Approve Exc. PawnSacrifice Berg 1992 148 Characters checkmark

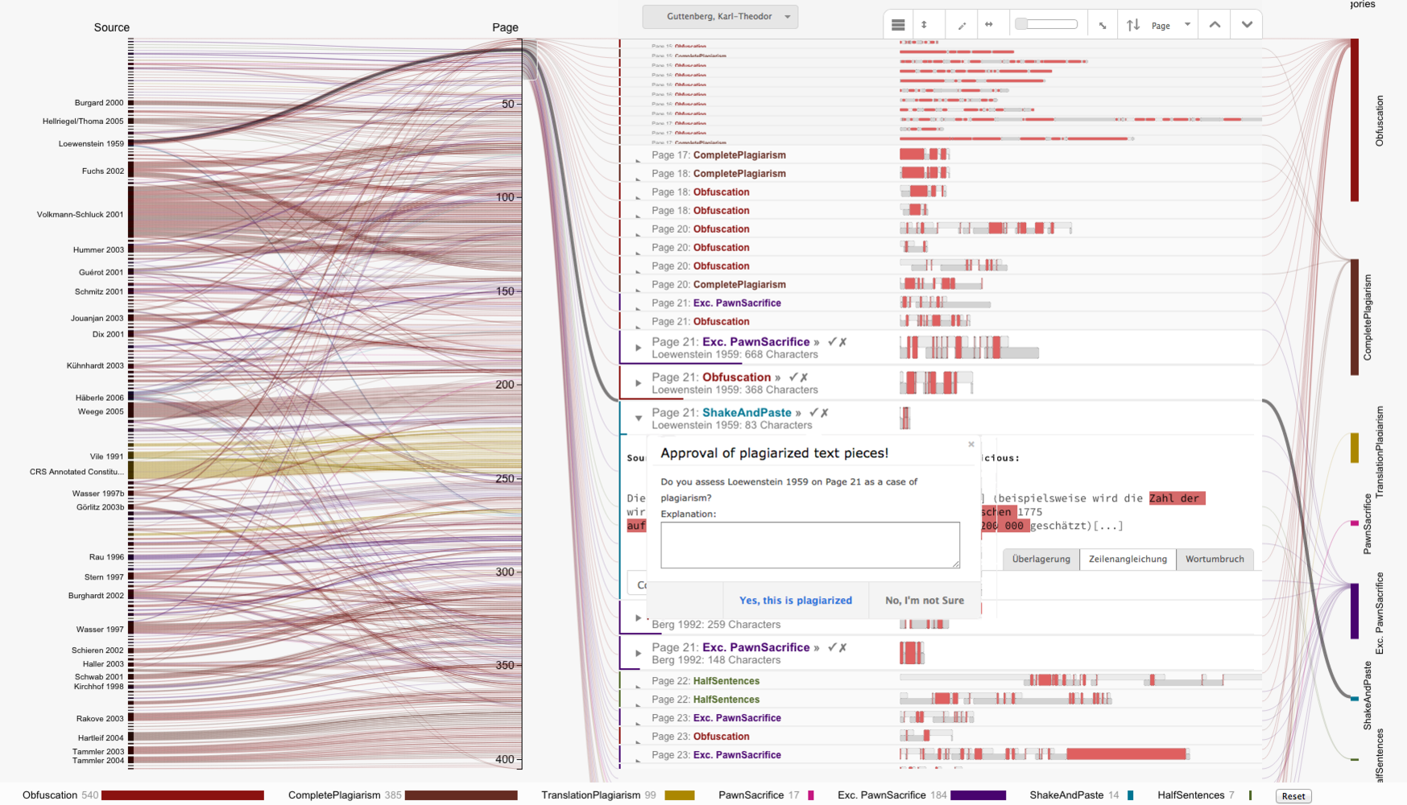(832, 647)
